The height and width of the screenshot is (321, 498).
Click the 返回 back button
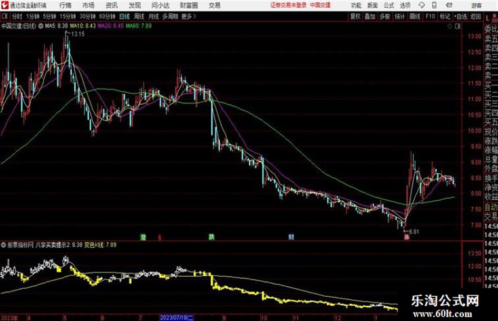pyautogui.click(x=475, y=16)
